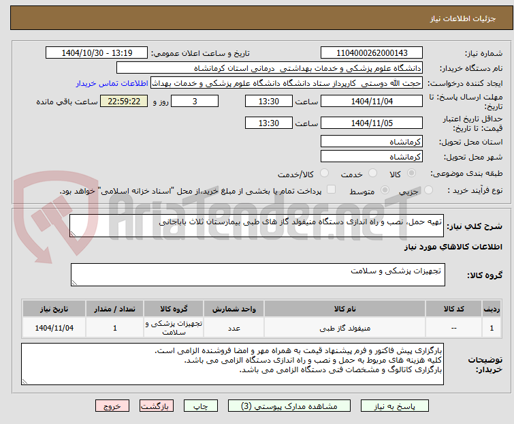Click the واحد شمارش column header
Screen dimensions: 514x424
[x=234, y=309]
